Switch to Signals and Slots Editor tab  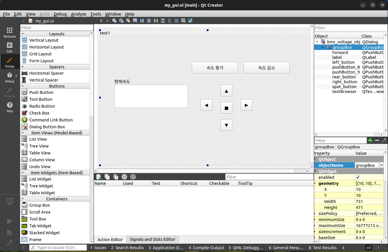(x=153, y=239)
